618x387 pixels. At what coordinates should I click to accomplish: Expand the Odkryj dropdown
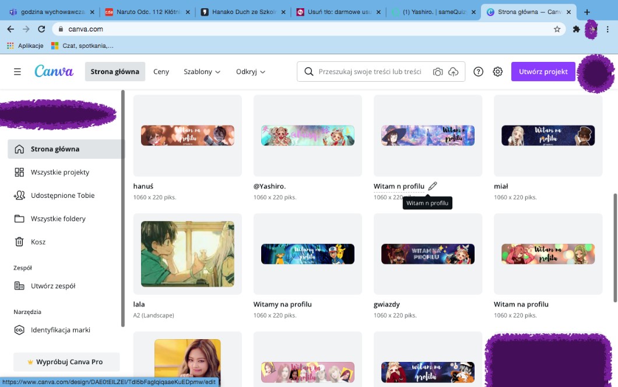251,72
